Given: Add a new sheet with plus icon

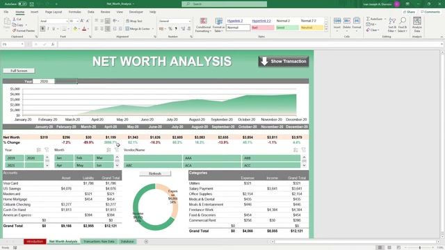Looking at the screenshot, I should pos(146,242).
